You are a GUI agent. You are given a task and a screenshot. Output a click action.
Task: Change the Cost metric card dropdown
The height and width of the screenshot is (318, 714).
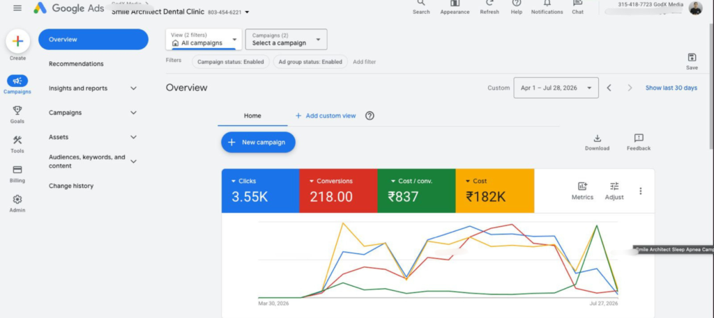(476, 181)
